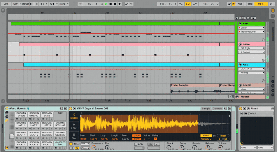277x152 pixels.
Task: Fold the kick track
Action: pyautogui.click(x=240, y=65)
